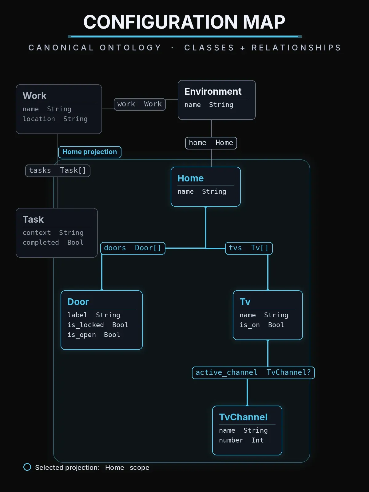Screen dimensions: 369x492
Task: Select the Task class node
Action: click(57, 233)
